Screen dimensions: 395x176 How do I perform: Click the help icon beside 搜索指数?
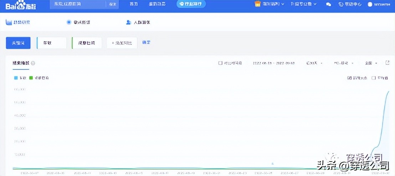click(x=33, y=63)
